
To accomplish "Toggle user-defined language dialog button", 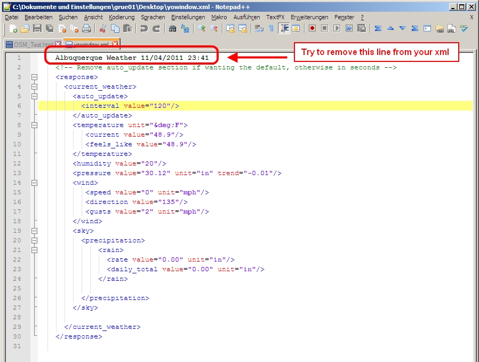I will click(296, 28).
